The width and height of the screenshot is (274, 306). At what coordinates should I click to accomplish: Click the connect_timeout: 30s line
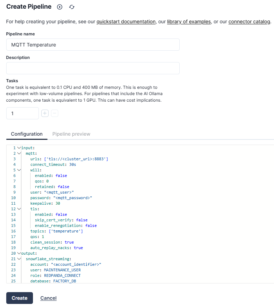point(53,164)
